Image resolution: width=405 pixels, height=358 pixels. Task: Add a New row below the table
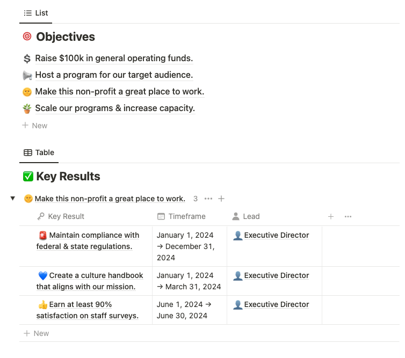36,333
